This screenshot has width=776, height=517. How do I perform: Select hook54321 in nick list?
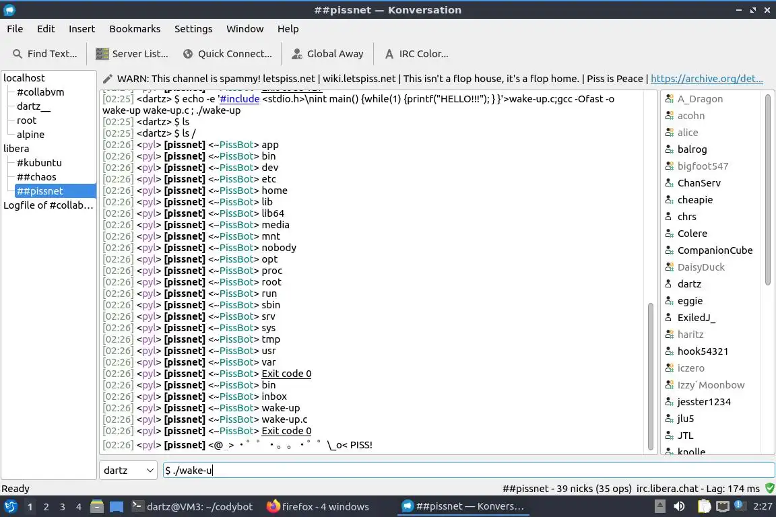click(703, 351)
